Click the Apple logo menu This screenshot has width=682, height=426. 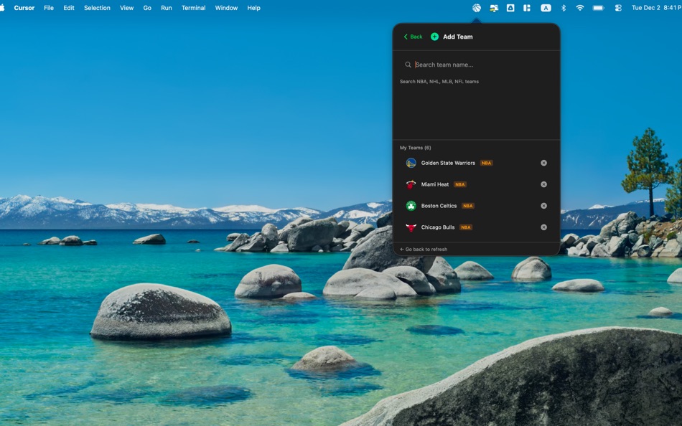[3, 8]
